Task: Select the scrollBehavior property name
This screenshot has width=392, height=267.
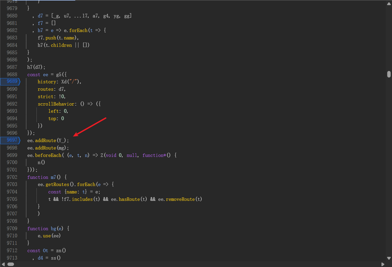Action: pos(56,104)
